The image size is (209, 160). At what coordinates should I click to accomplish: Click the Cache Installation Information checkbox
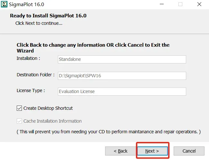pyautogui.click(x=19, y=121)
